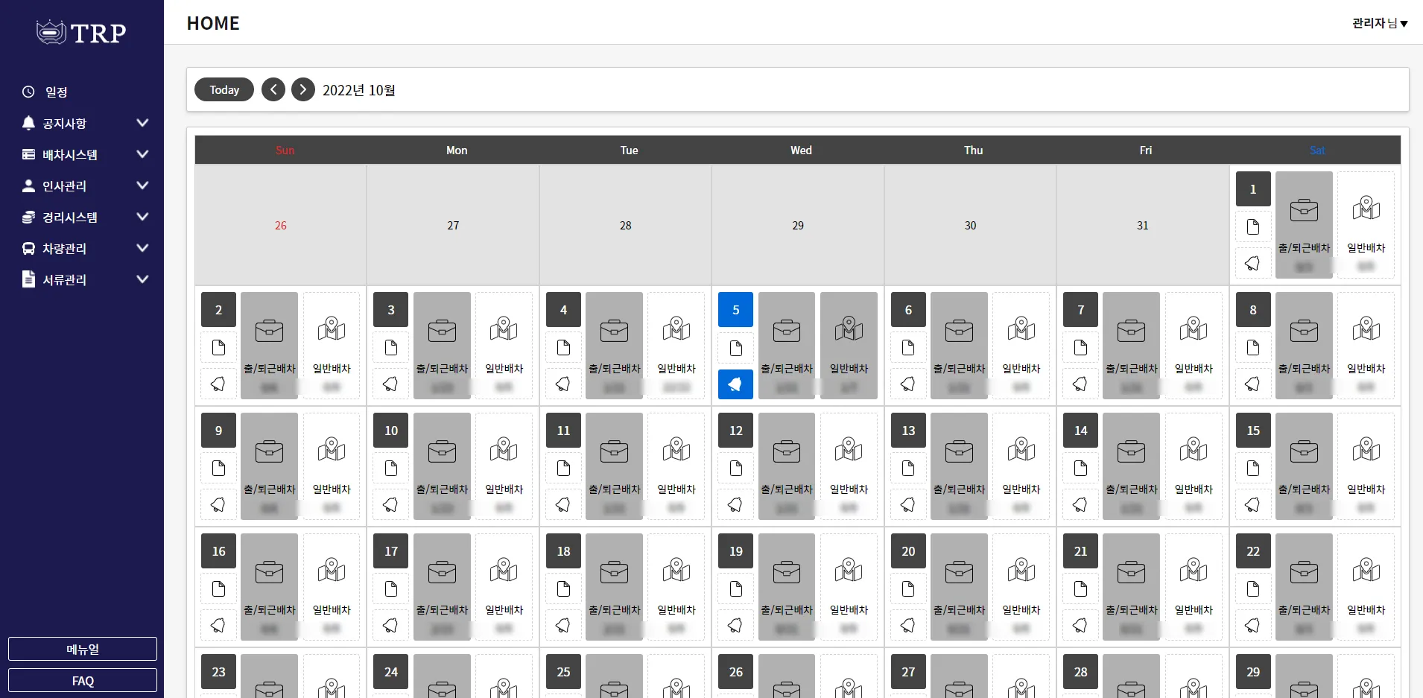Image resolution: width=1423 pixels, height=698 pixels.
Task: Select the briefcase commute icon on October 14
Action: [1131, 451]
